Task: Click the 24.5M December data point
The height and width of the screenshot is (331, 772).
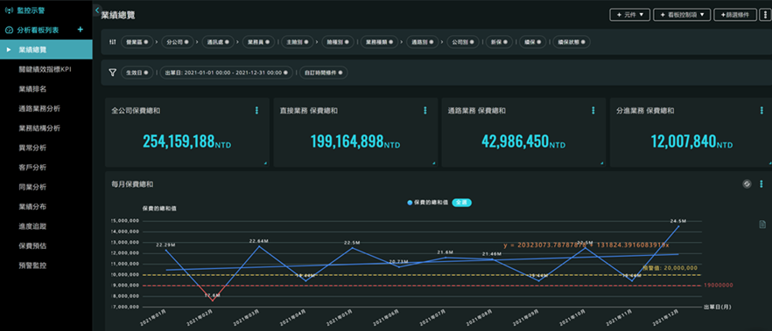Action: pyautogui.click(x=679, y=226)
